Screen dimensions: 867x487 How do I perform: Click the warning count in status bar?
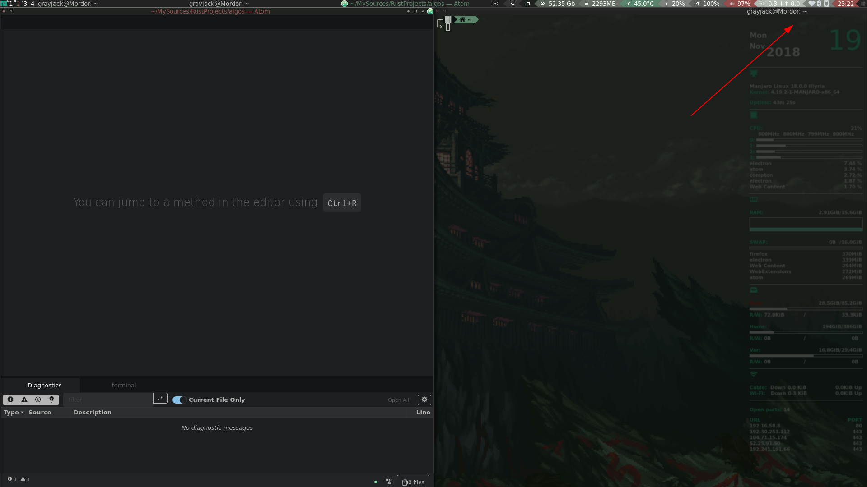pyautogui.click(x=25, y=479)
